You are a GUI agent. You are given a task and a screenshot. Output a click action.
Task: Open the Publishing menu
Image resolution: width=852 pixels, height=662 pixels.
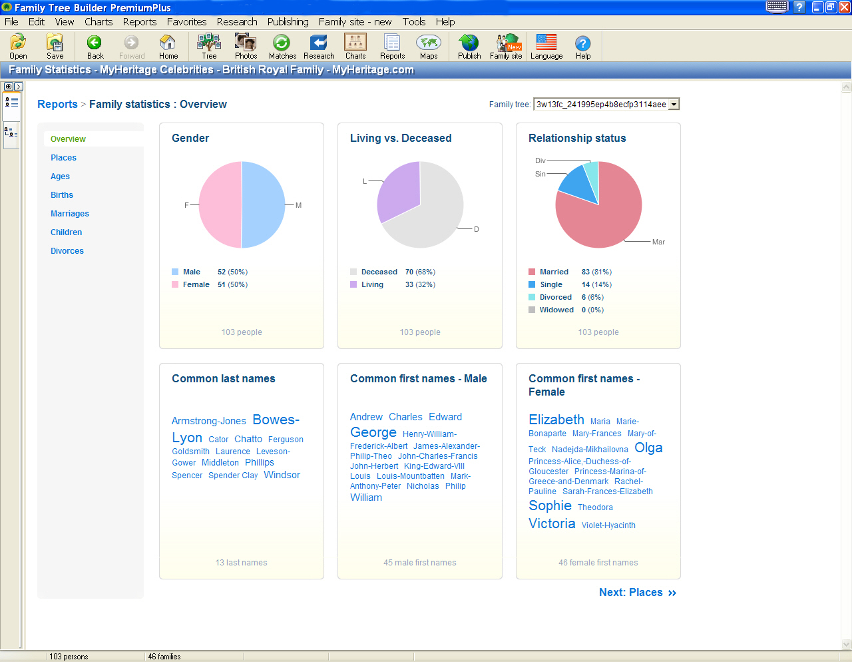(288, 22)
